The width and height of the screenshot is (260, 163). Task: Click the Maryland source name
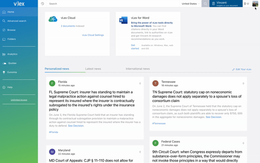click(64, 150)
